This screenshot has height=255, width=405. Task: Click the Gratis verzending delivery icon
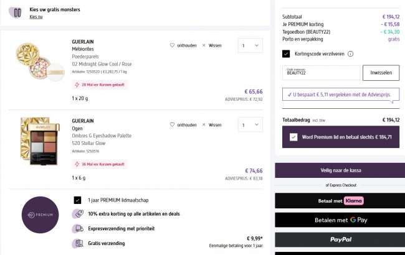click(77, 243)
